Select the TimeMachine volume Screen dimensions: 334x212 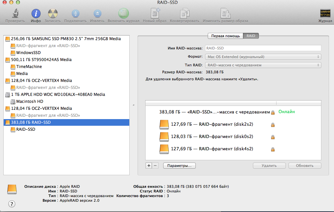66,67
